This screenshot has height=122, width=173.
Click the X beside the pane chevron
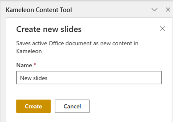[x=168, y=10]
